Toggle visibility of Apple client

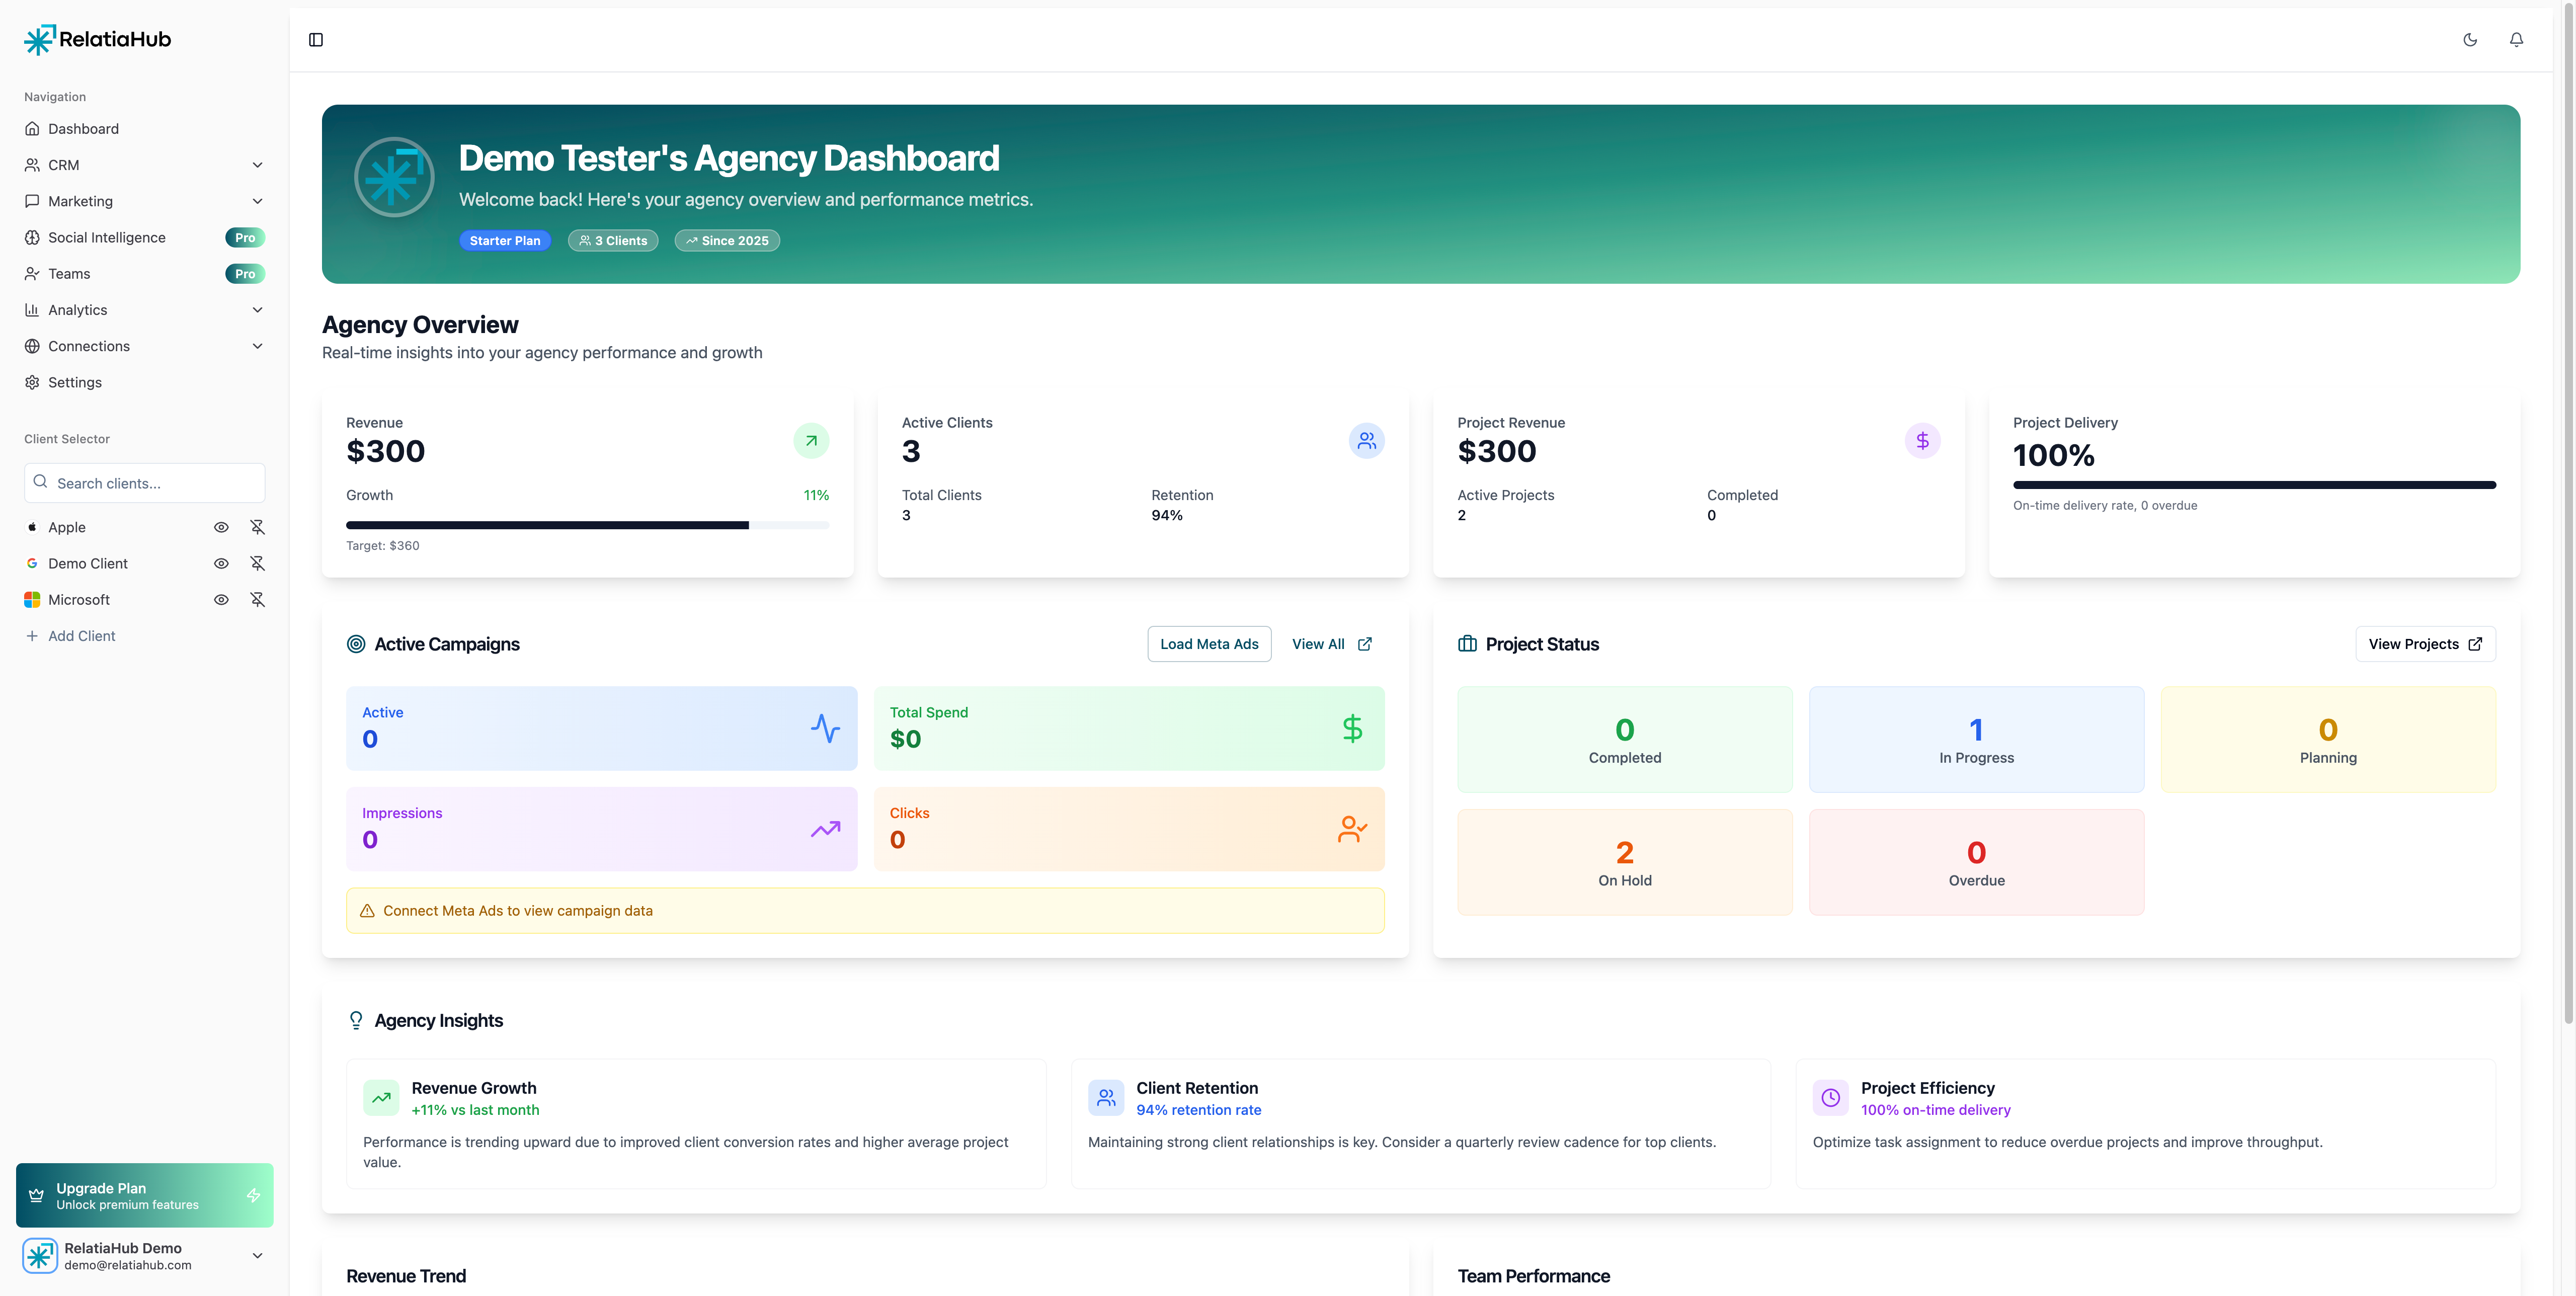[221, 527]
